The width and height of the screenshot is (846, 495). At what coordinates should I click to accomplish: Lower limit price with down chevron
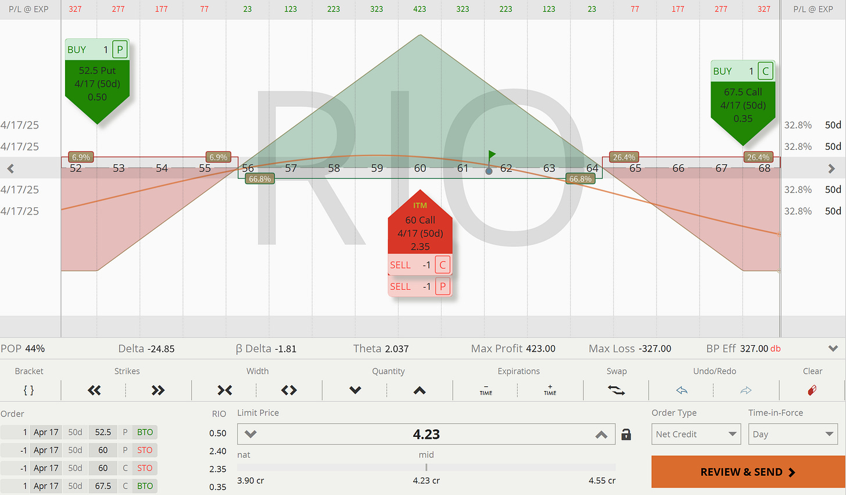pyautogui.click(x=250, y=435)
